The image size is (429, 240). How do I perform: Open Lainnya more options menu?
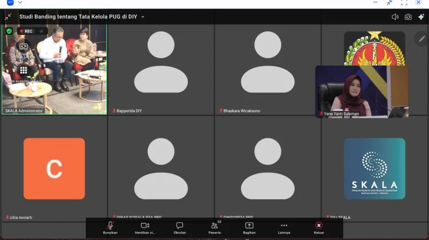[x=284, y=228]
